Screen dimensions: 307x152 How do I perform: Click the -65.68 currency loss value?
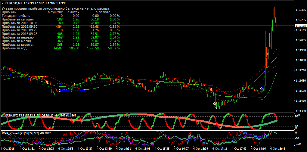tap(94, 26)
